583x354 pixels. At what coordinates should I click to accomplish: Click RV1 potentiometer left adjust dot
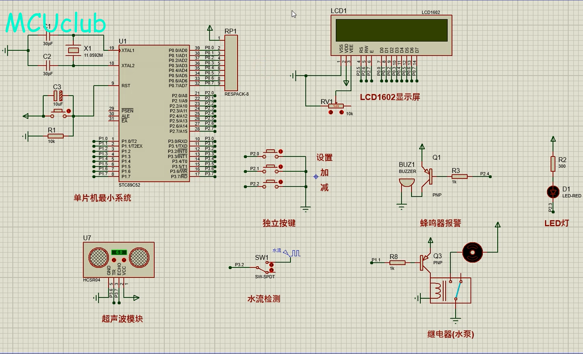click(331, 112)
